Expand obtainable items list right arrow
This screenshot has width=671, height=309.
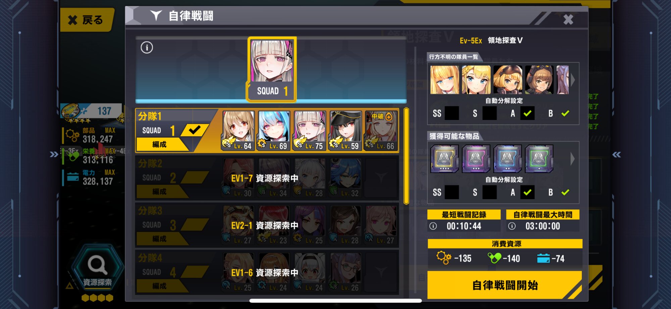click(x=573, y=159)
